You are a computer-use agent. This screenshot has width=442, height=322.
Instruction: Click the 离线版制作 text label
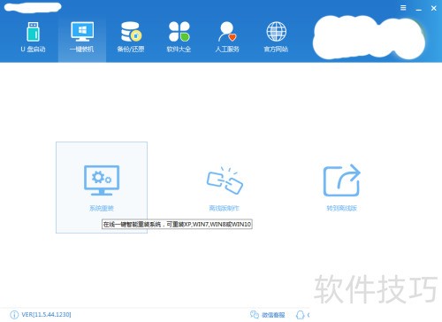[x=225, y=209]
